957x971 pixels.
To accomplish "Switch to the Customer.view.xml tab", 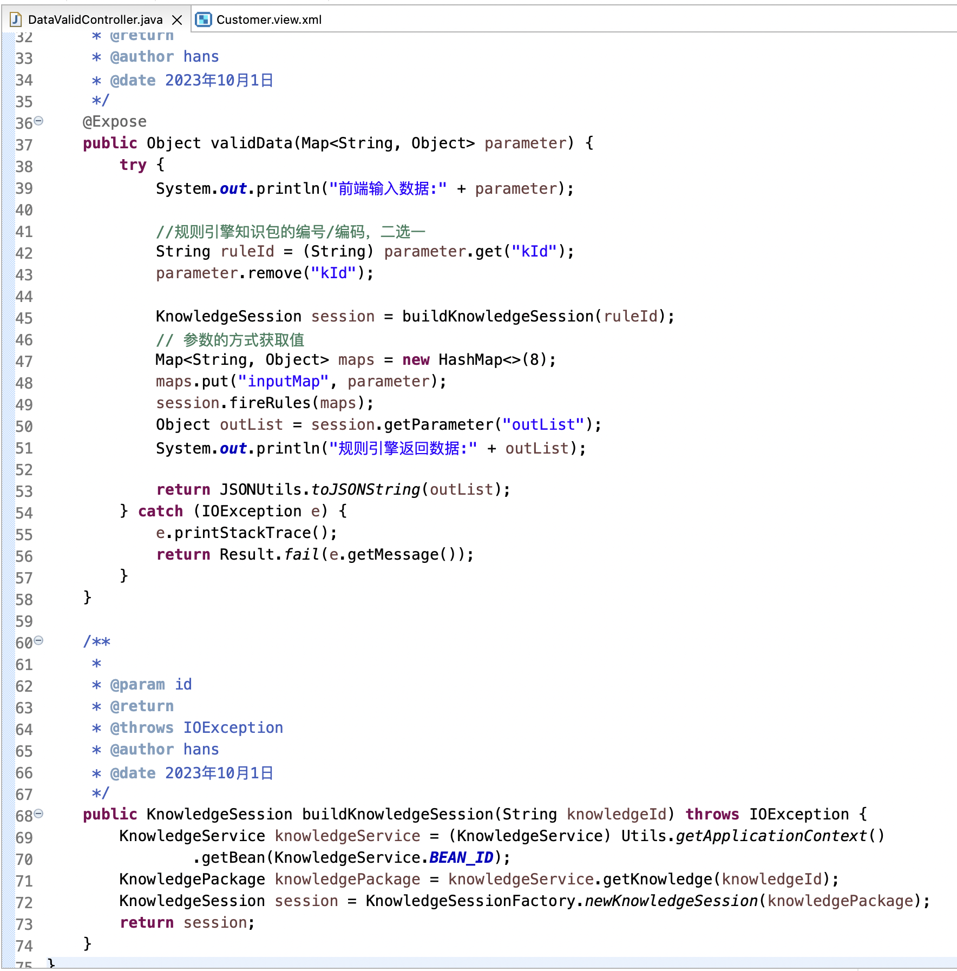I will tap(268, 20).
